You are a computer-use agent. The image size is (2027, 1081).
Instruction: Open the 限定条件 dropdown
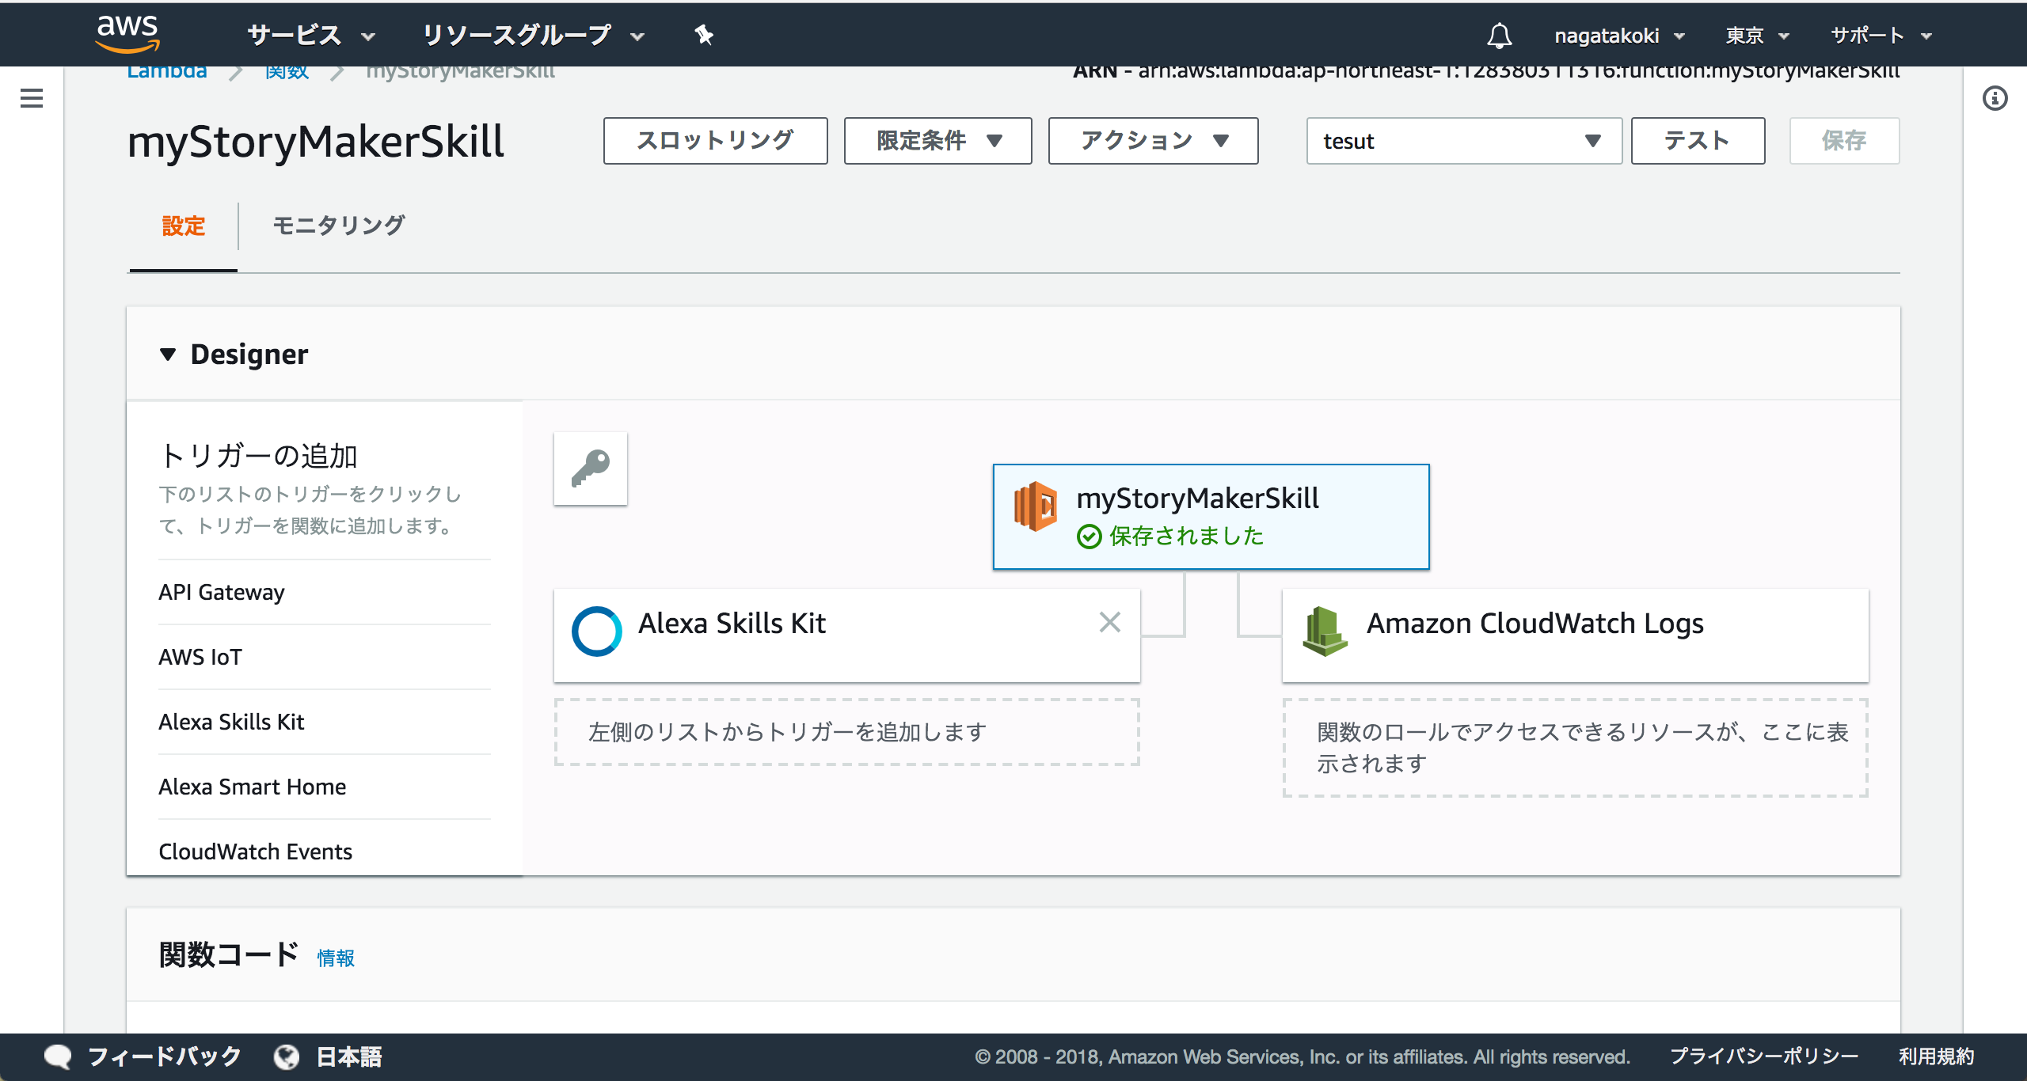tap(937, 141)
